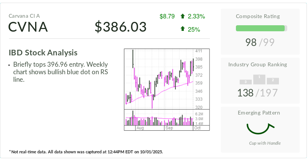Click the CVNA ticker symbol
The image size is (308, 162).
(28, 27)
